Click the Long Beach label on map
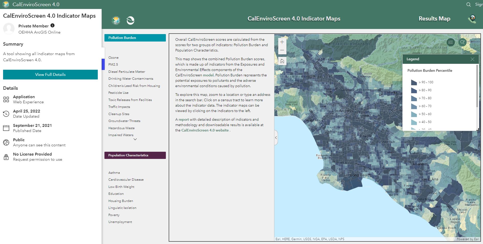The image size is (483, 244). (360, 175)
